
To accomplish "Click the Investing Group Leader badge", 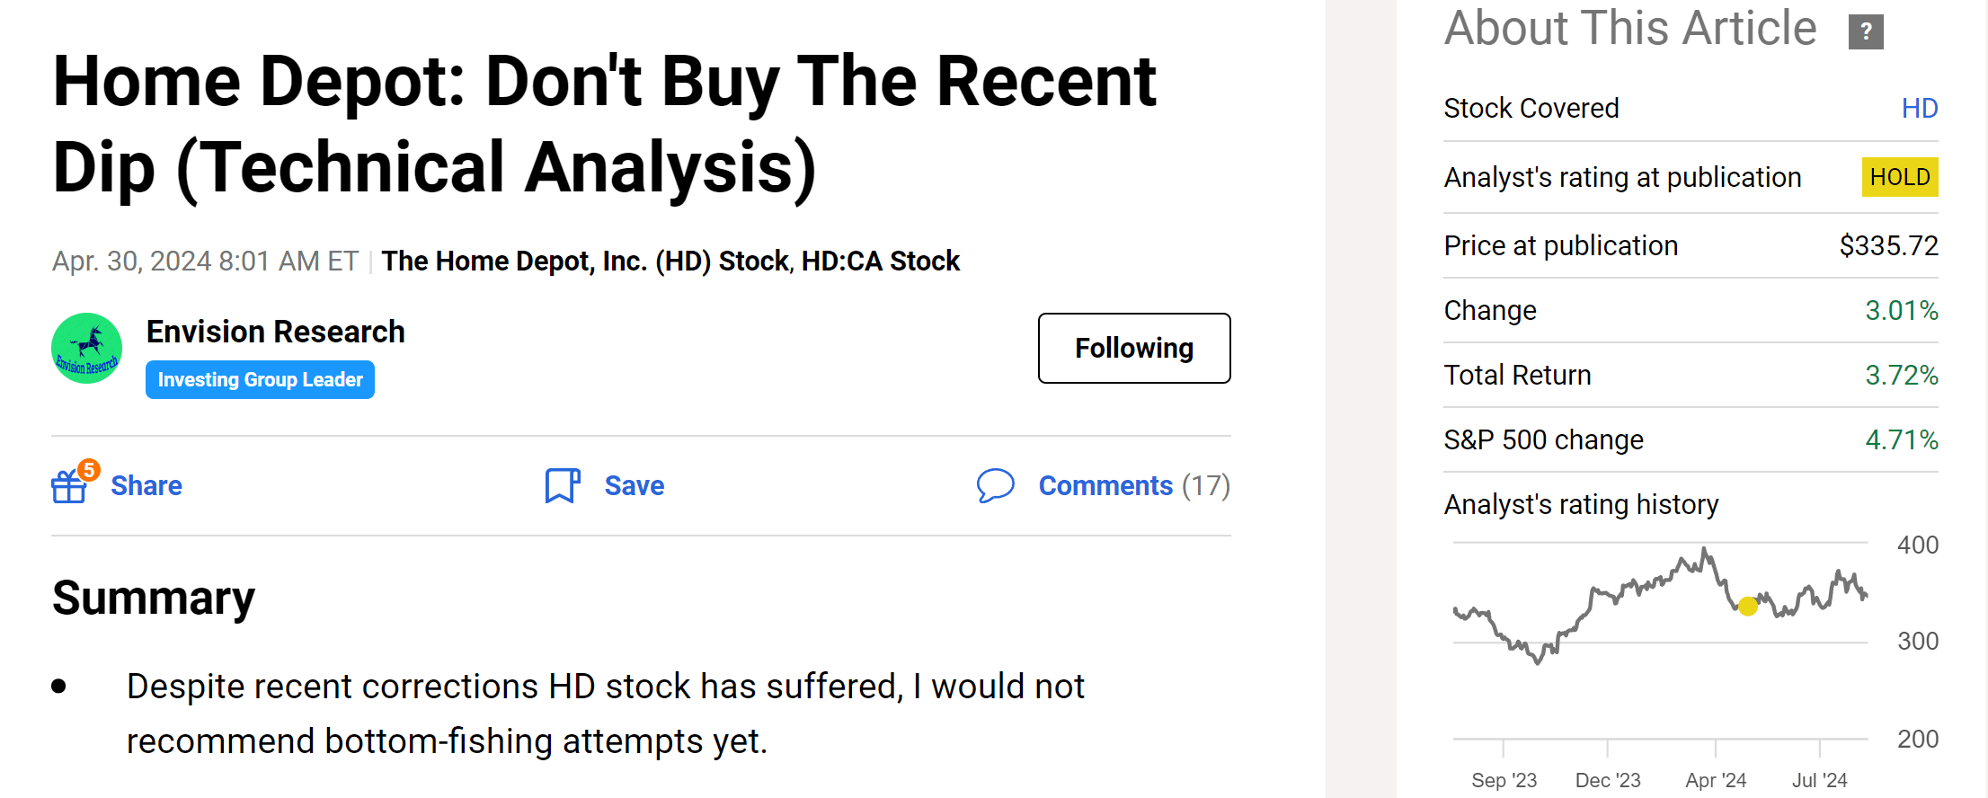I will click(x=260, y=380).
